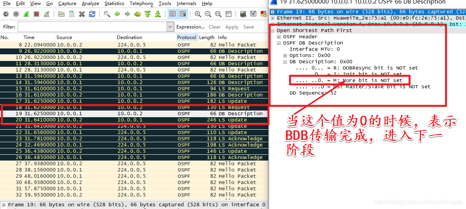Toggle packet list colorize button
This screenshot has width=466, height=209.
coord(172,14)
